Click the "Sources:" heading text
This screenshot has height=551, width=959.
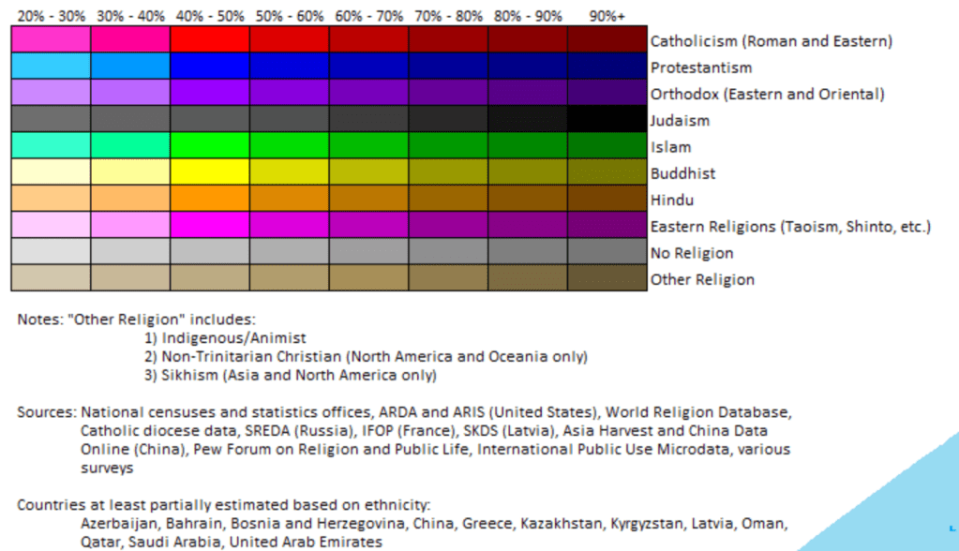point(46,412)
